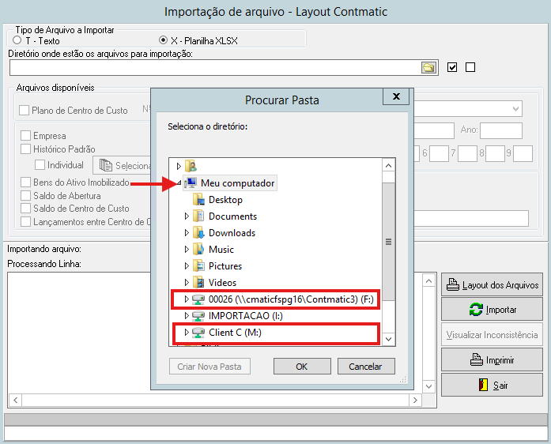Click the Desktop folder icon in tree

[198, 200]
